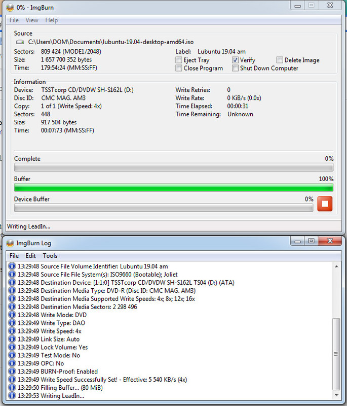
Task: Click info icon of Link Size: Auto entry
Action: pyautogui.click(x=12, y=339)
